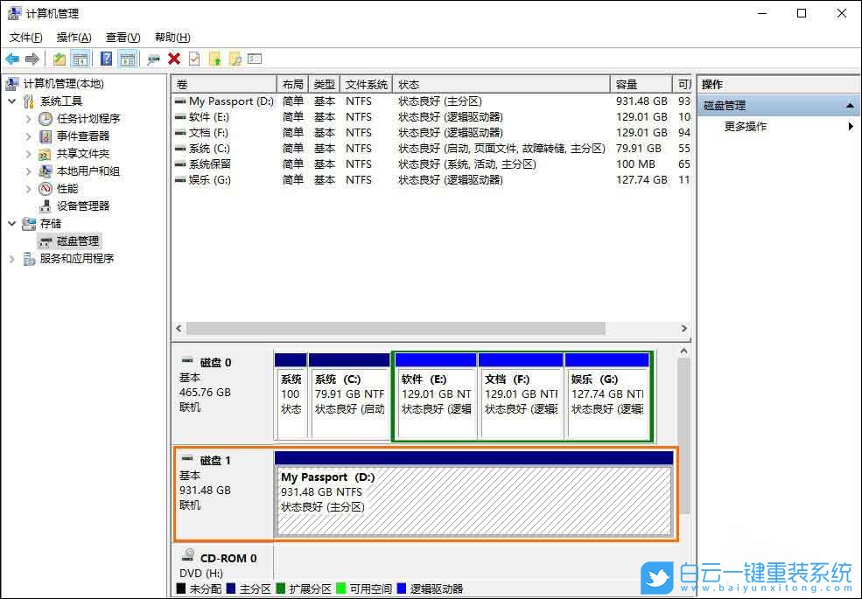862x599 pixels.
Task: Open the 操作(A) menu
Action: [74, 38]
